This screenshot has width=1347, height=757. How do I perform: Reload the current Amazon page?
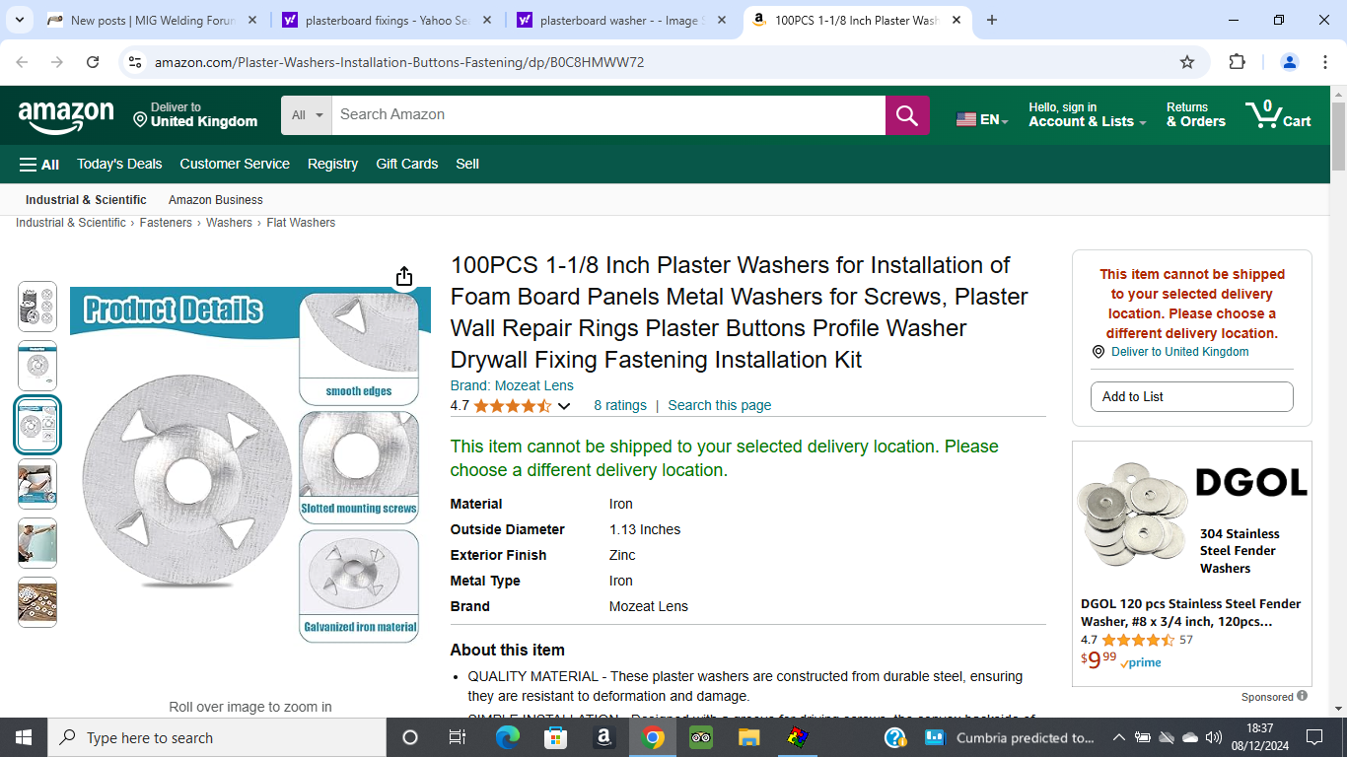pyautogui.click(x=93, y=62)
